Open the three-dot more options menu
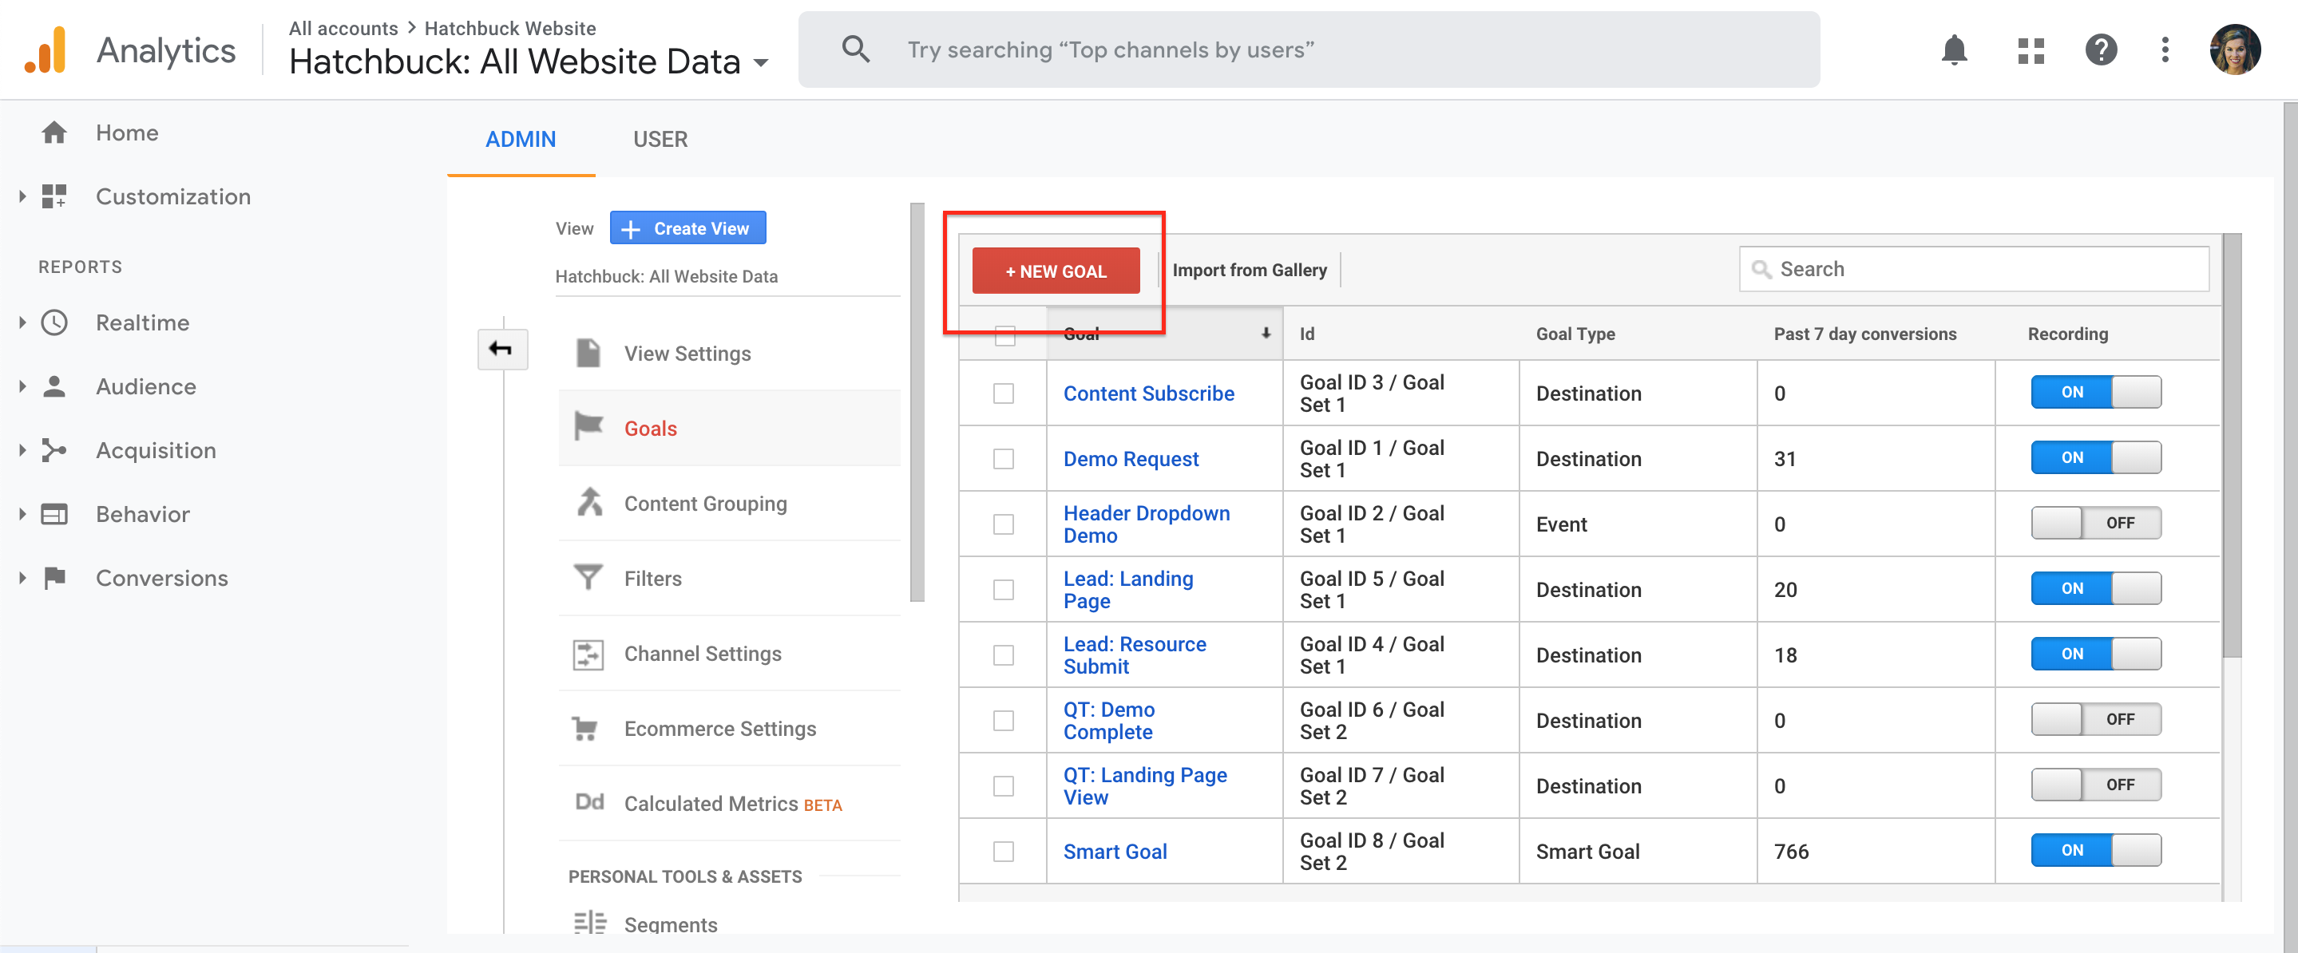The height and width of the screenshot is (953, 2298). coord(2165,50)
